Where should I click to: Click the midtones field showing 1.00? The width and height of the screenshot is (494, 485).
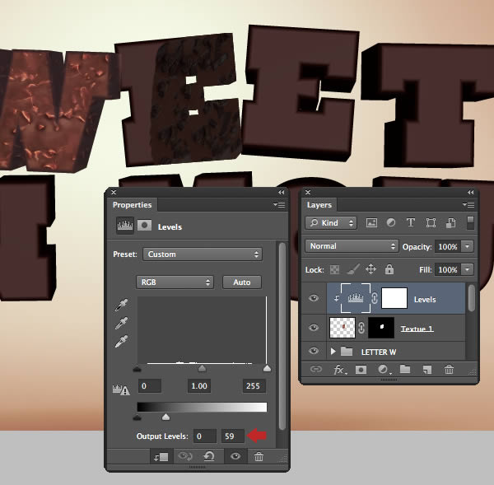tap(199, 385)
